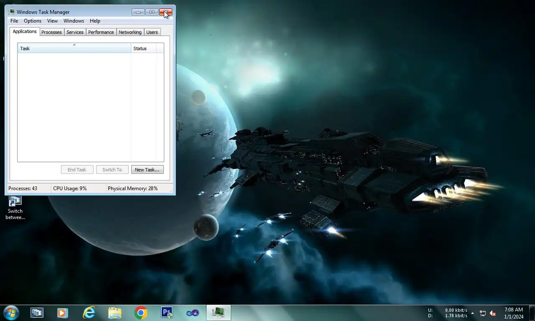Image resolution: width=535 pixels, height=321 pixels.
Task: Switch to the Services tab
Action: point(75,32)
